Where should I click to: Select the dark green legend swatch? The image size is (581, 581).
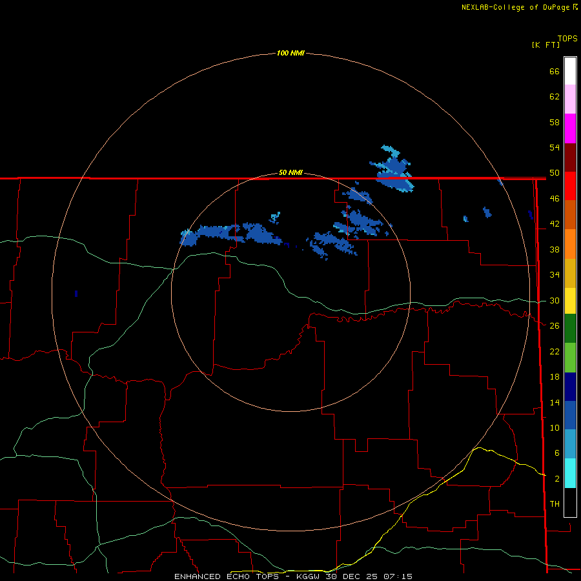pos(570,329)
